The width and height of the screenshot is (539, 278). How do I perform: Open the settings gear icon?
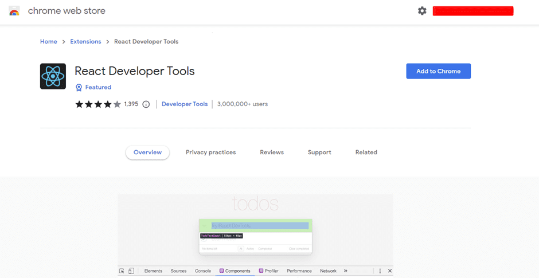[x=422, y=11]
